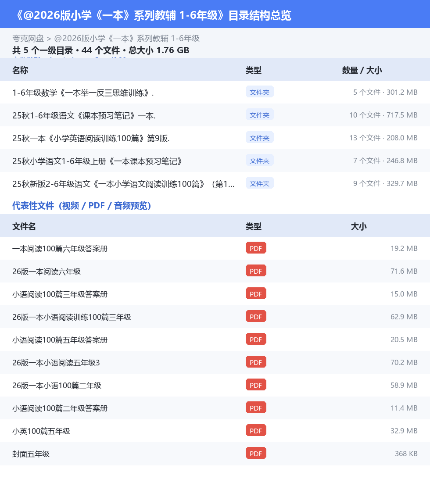Open folder 1-6年级数学《一本举一反三思维训练》
Image resolution: width=430 pixels, height=479 pixels.
(x=83, y=93)
